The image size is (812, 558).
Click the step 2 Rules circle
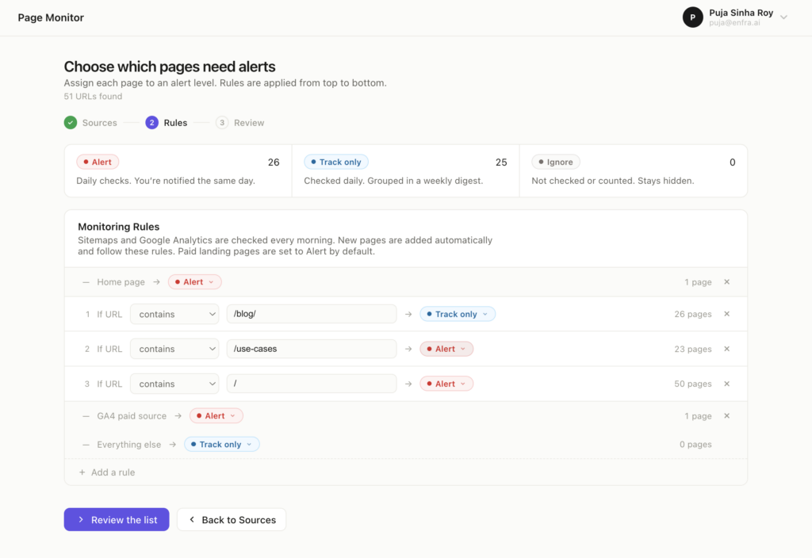(x=151, y=123)
